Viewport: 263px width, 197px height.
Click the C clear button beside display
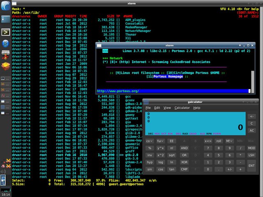click(x=251, y=124)
